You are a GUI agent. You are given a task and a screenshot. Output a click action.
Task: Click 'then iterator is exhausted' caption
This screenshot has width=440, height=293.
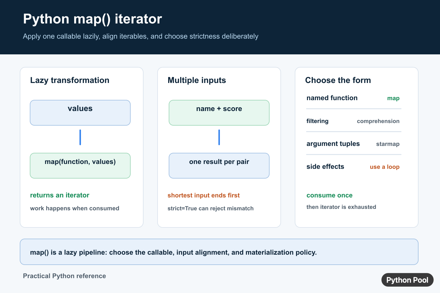(341, 207)
